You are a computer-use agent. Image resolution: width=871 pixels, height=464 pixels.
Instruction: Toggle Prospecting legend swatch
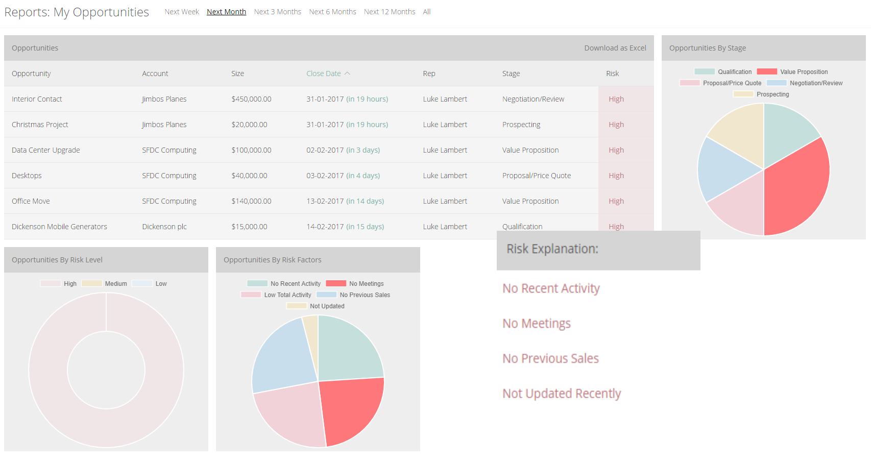point(743,94)
